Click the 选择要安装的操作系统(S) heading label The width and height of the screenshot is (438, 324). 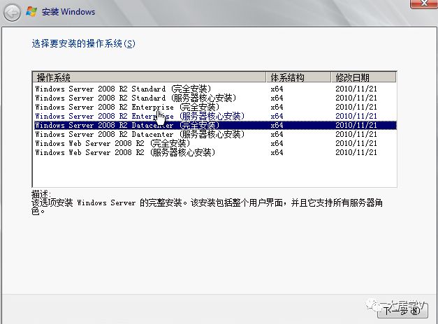pyautogui.click(x=84, y=43)
